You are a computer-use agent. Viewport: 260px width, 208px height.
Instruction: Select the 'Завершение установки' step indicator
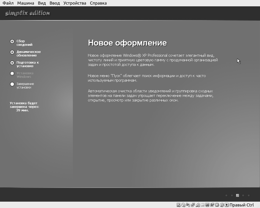[12, 84]
